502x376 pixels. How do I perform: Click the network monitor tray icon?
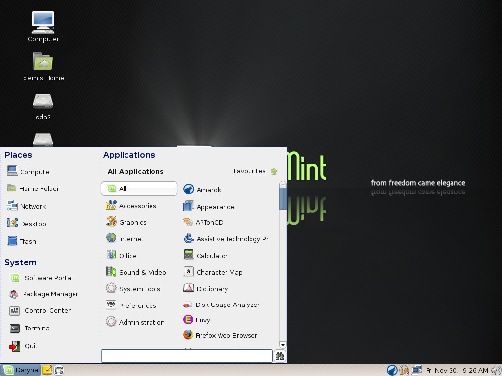click(x=417, y=370)
